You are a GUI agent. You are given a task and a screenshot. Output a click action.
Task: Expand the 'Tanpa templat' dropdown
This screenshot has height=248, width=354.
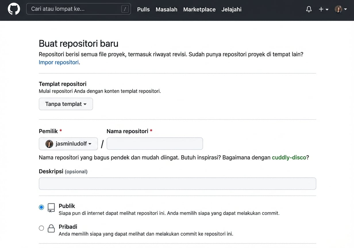point(66,104)
